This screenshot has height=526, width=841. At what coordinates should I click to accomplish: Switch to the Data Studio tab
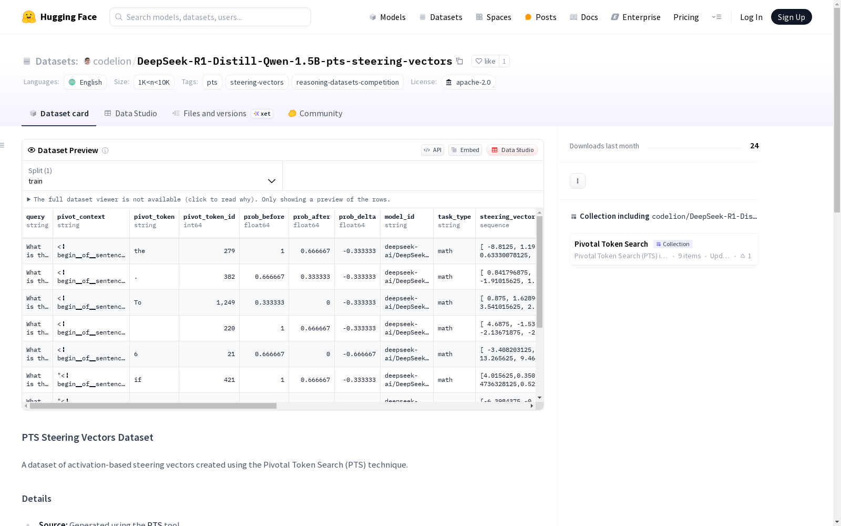(131, 114)
